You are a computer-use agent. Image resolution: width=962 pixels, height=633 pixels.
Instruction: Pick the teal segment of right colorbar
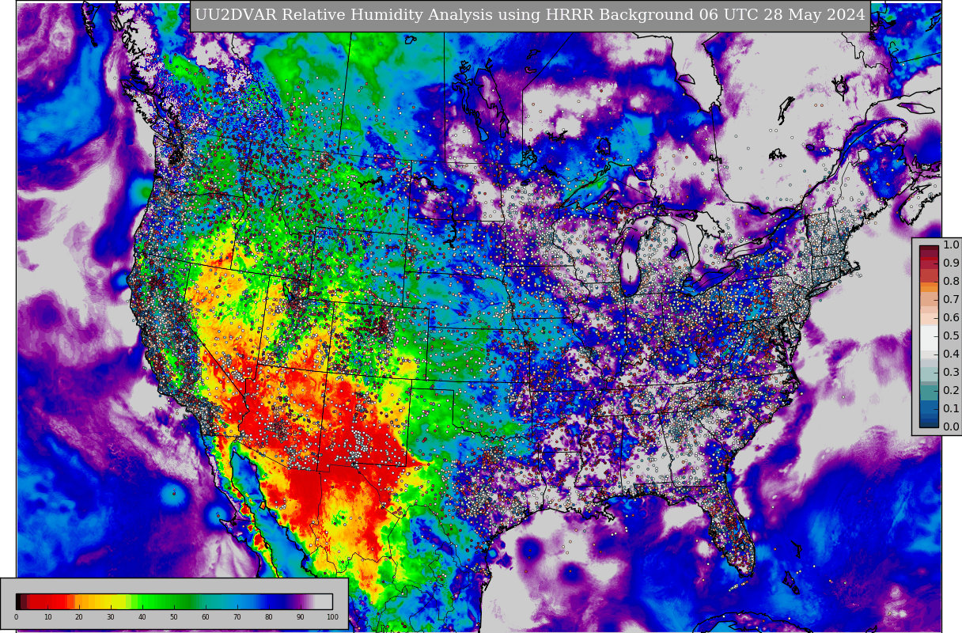click(x=929, y=391)
